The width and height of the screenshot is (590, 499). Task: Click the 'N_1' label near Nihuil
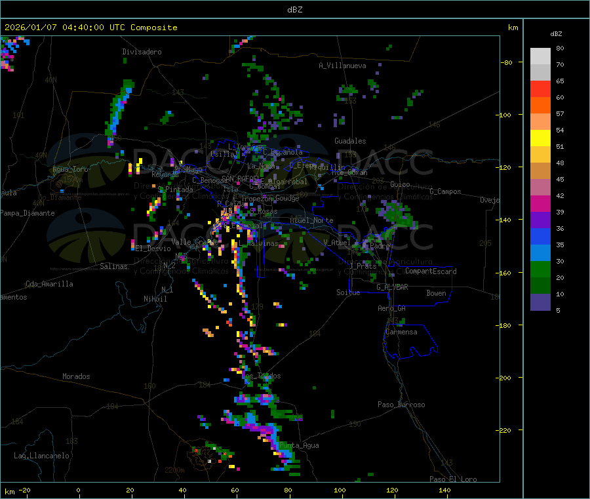pos(167,289)
